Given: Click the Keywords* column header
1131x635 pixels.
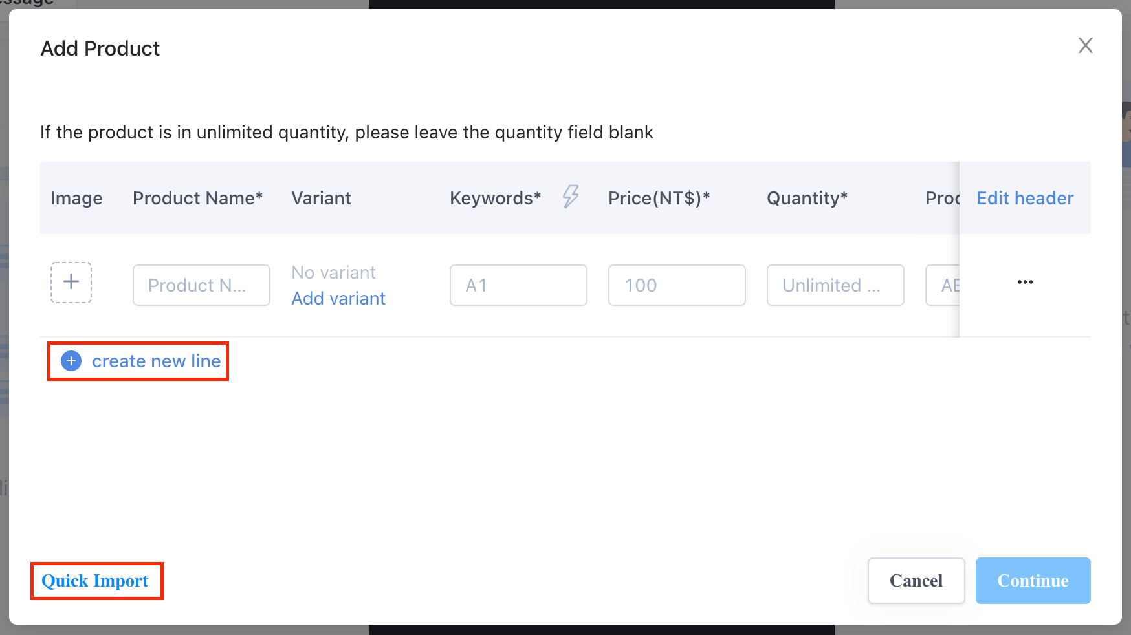Looking at the screenshot, I should 495,198.
